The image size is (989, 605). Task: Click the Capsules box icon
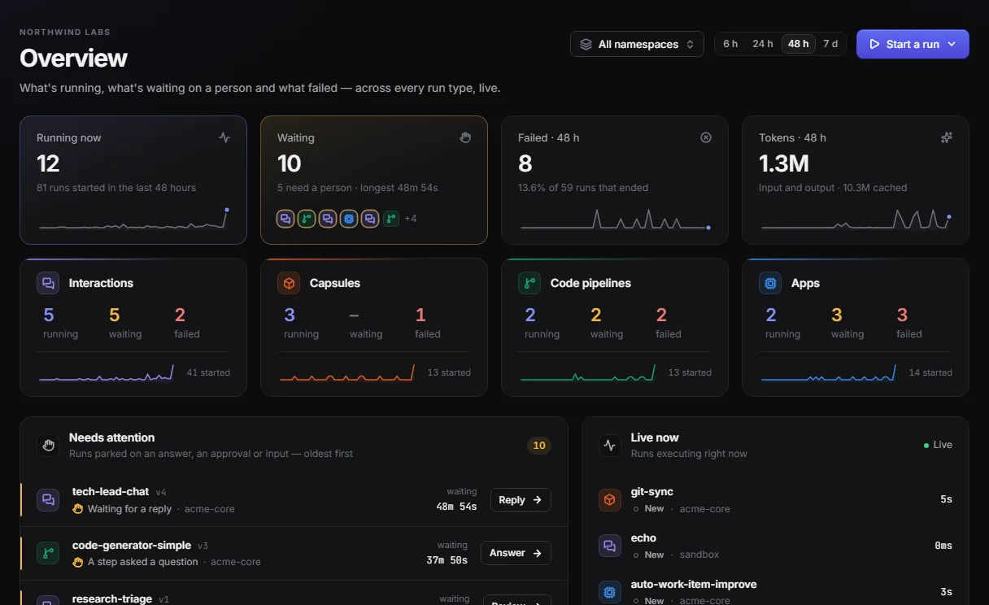[289, 283]
